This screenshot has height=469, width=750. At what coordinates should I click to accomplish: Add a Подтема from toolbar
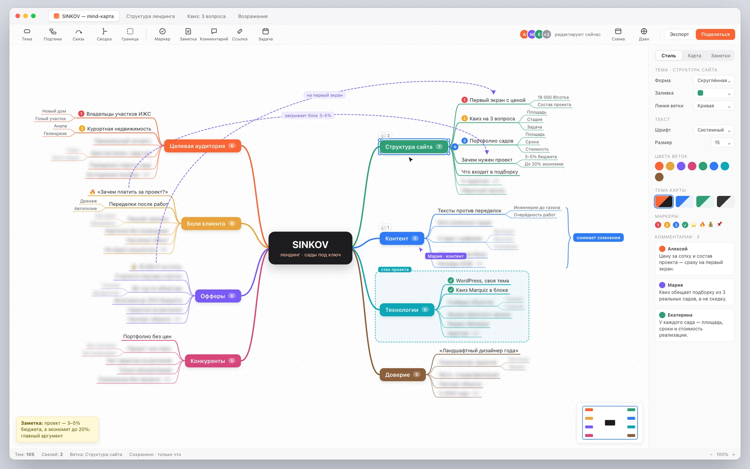[53, 34]
